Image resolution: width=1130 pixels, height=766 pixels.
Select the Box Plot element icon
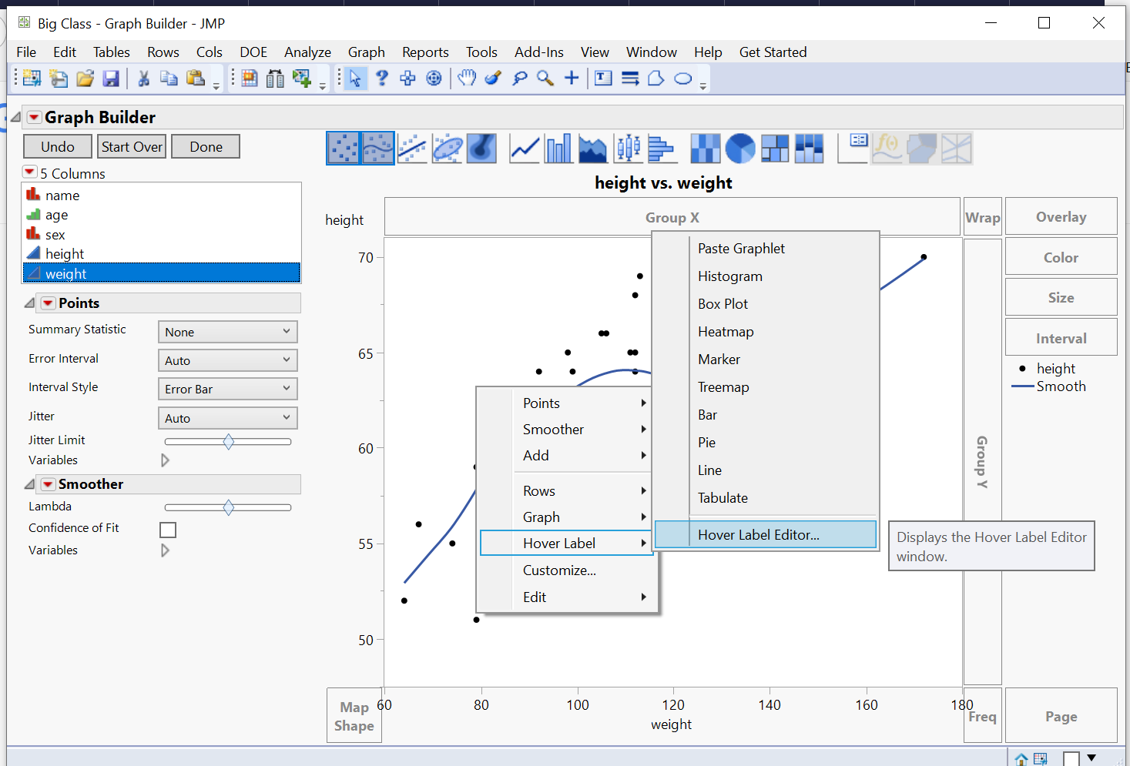click(628, 148)
